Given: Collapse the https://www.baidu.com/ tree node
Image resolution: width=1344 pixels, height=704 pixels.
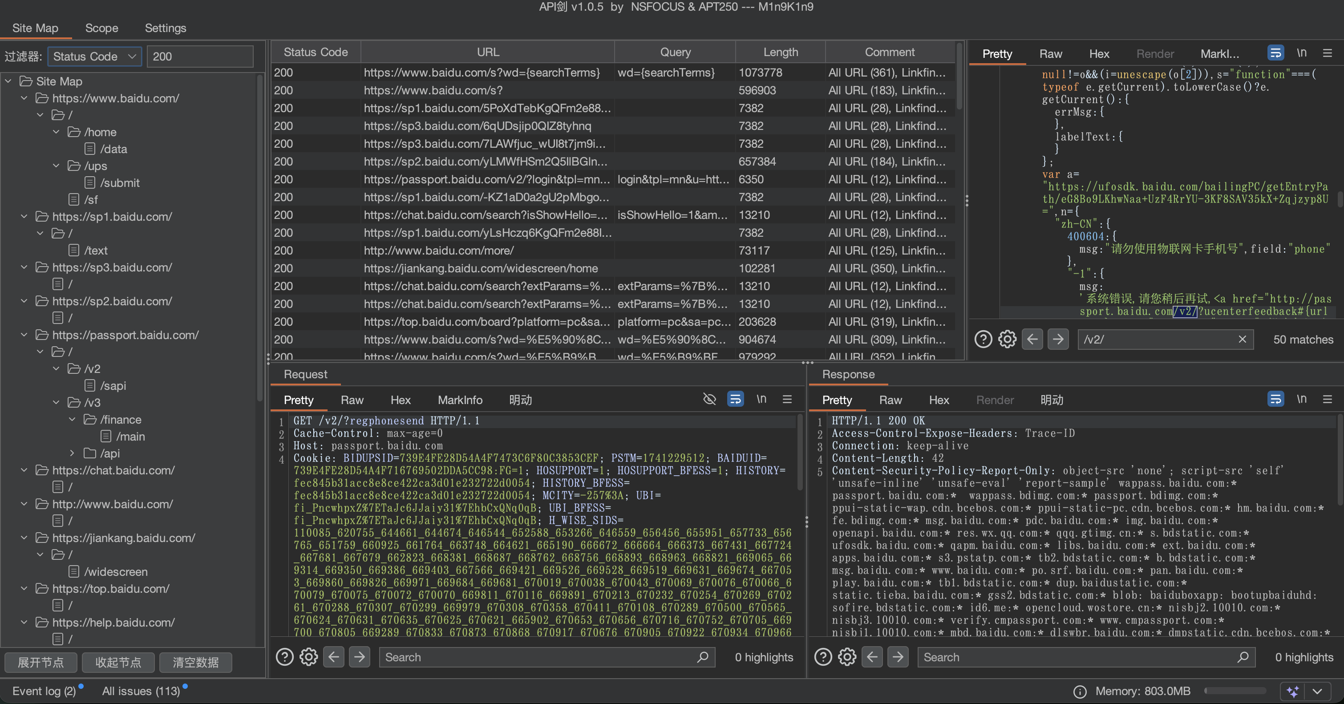Looking at the screenshot, I should pos(24,98).
